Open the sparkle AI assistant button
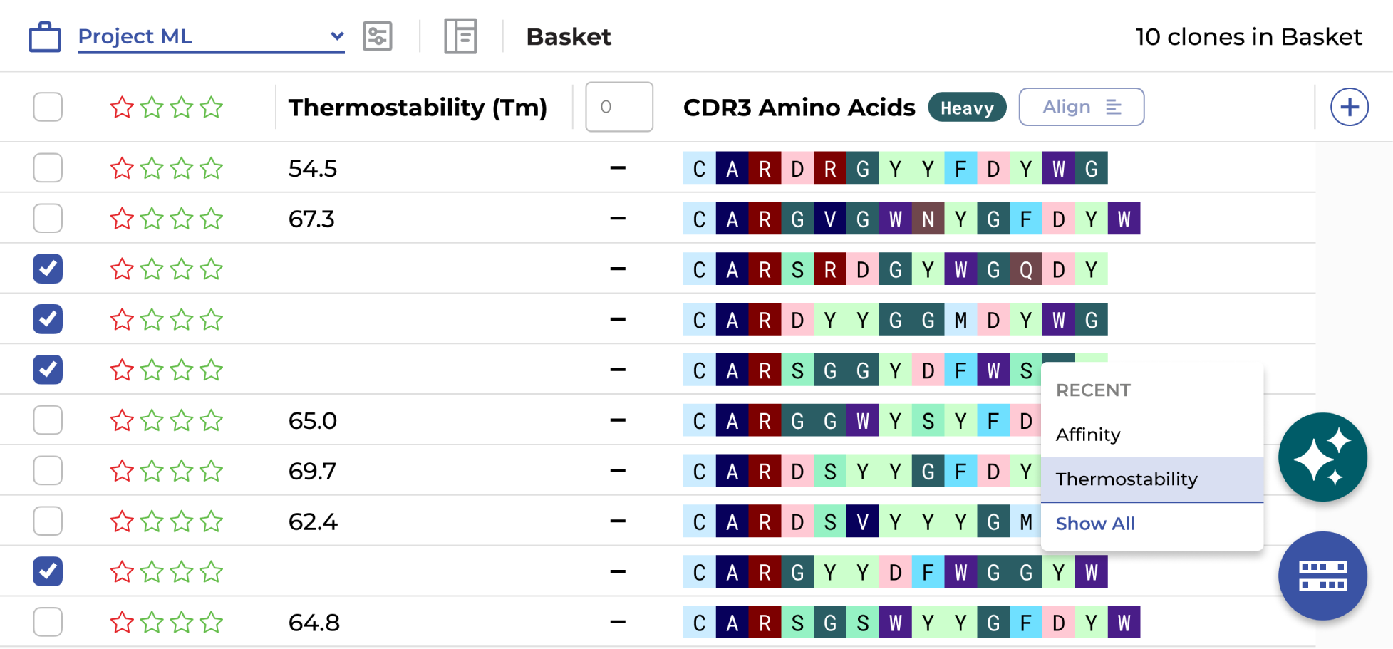This screenshot has height=649, width=1393. pos(1322,457)
